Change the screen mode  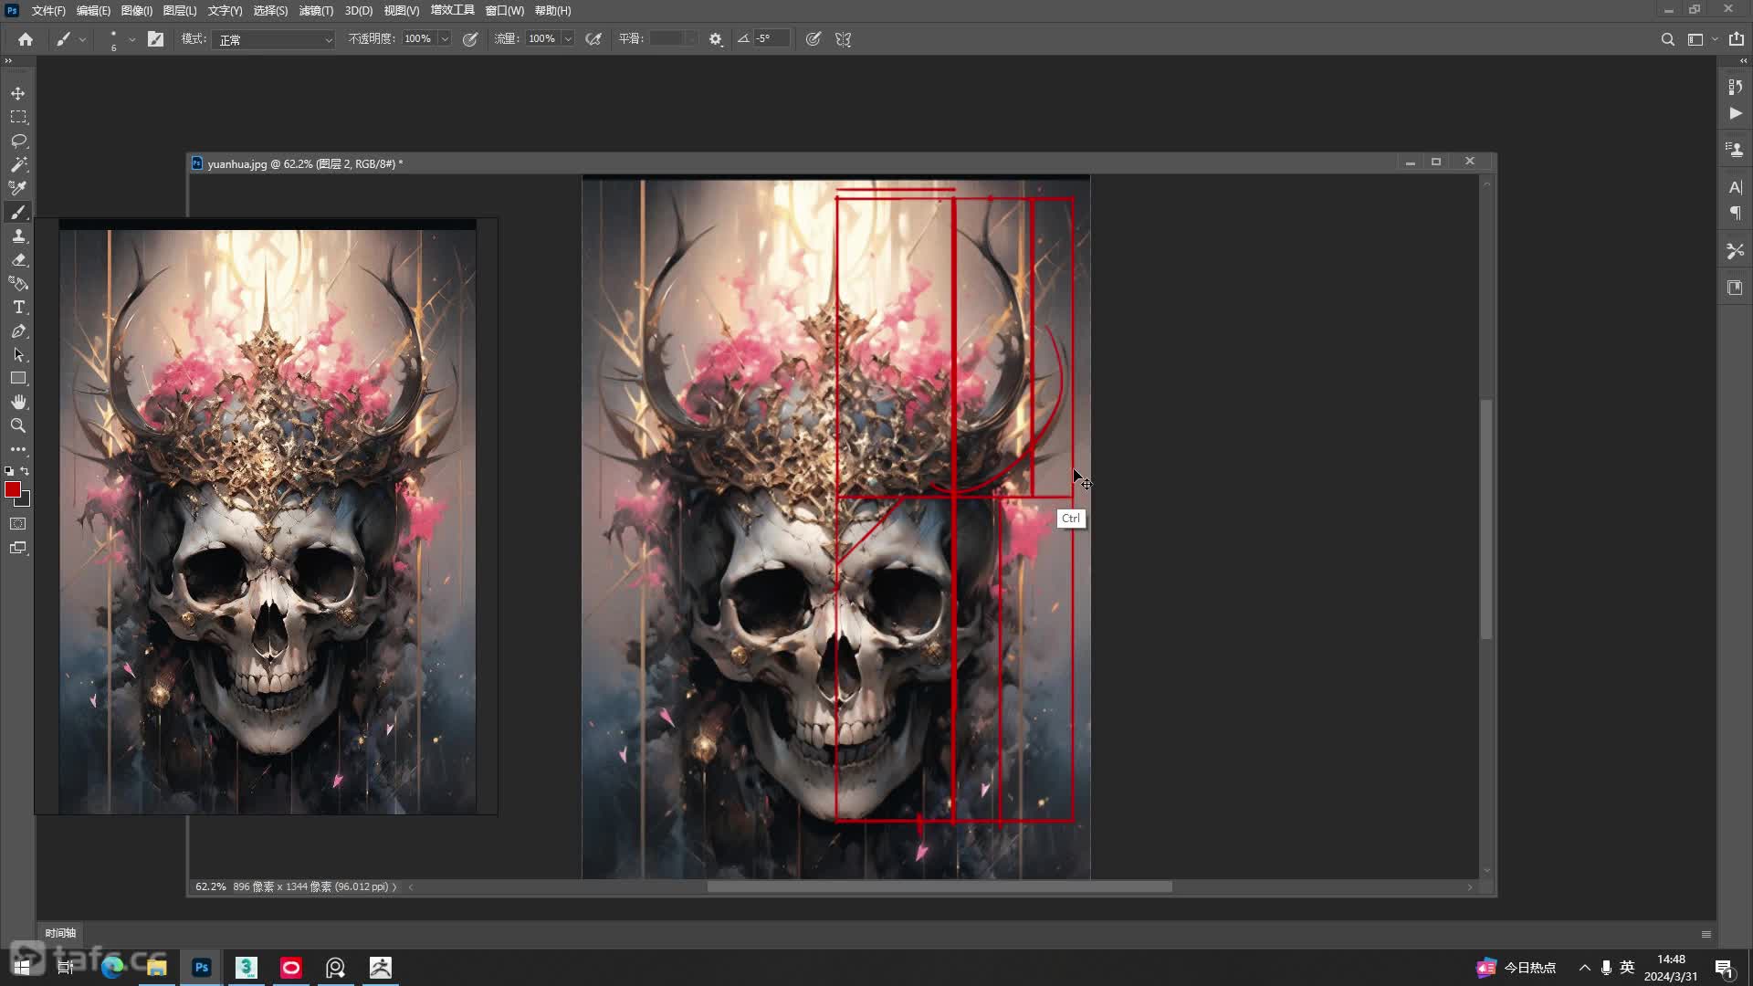click(18, 548)
